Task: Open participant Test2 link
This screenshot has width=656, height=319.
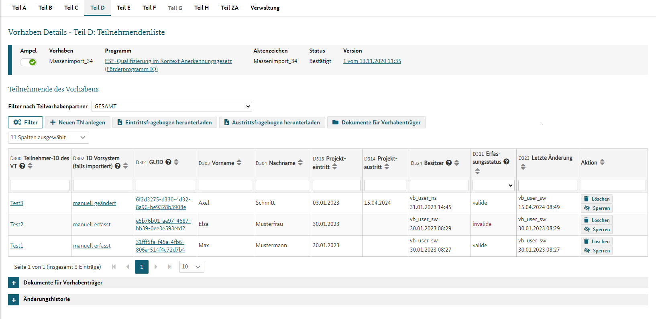Action: pos(17,224)
